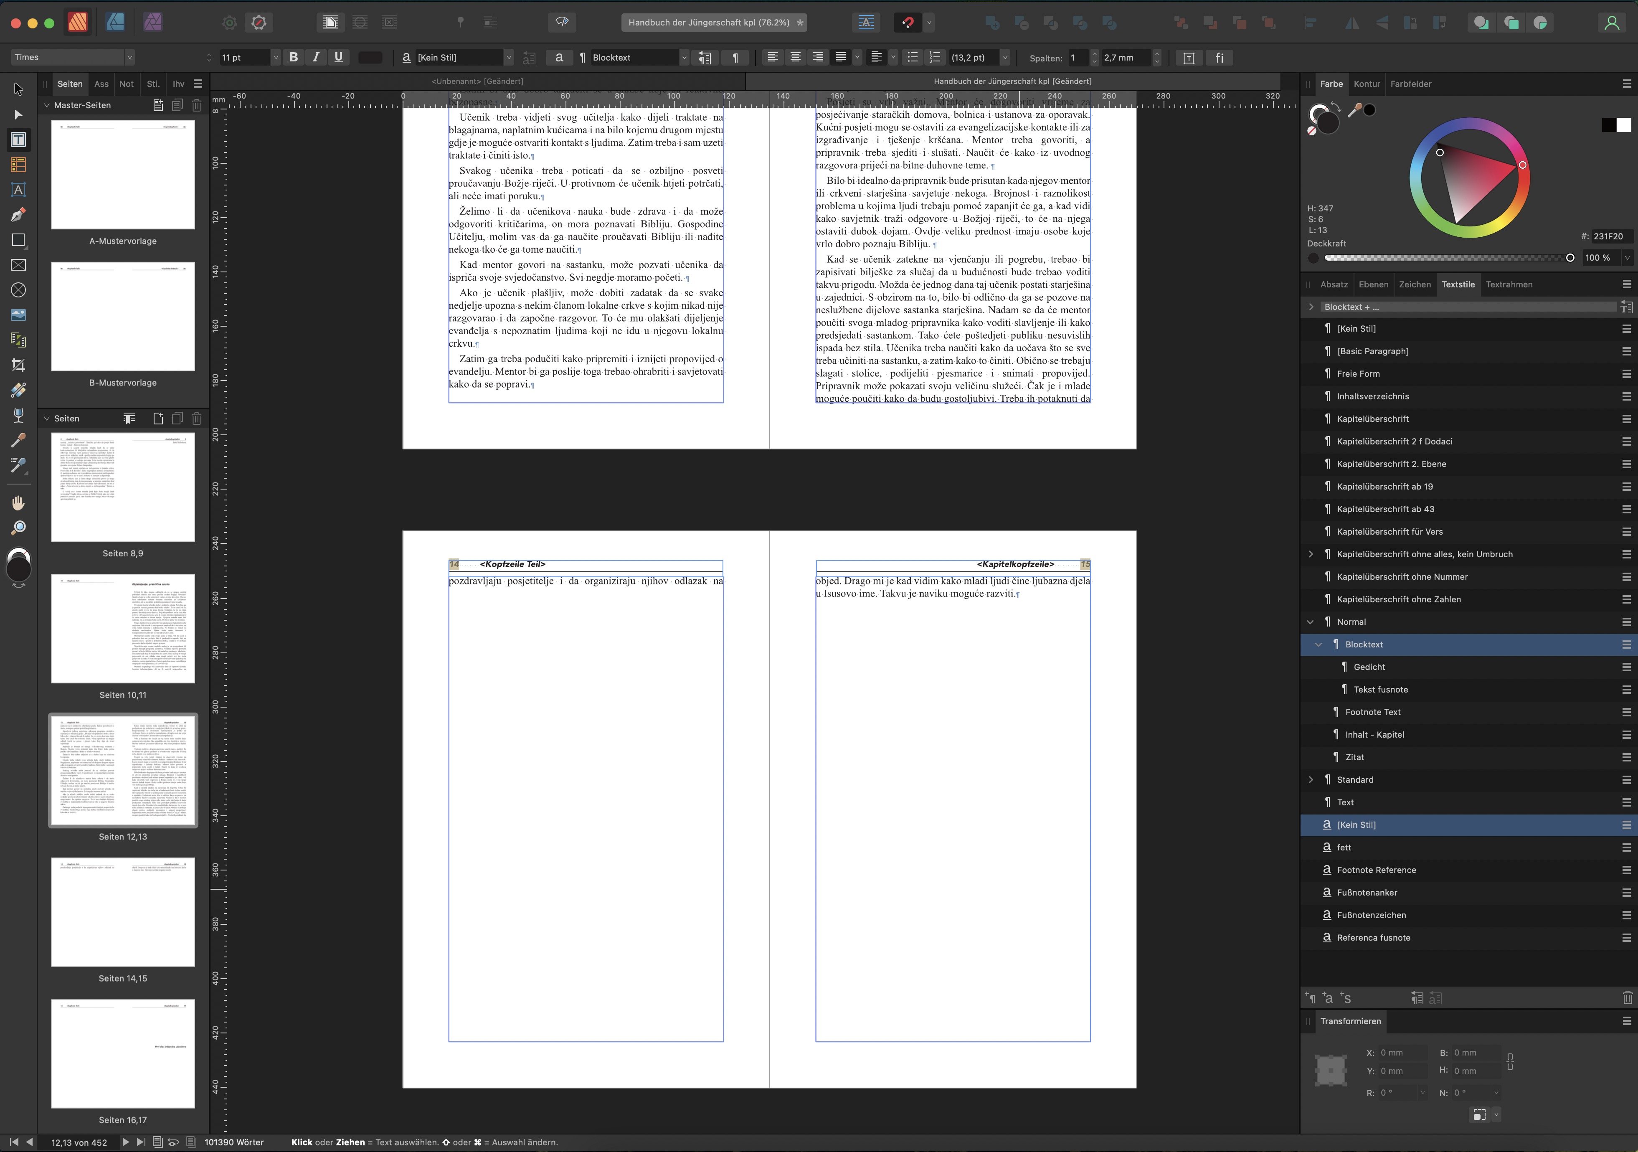Expand the Standard style group

pyautogui.click(x=1311, y=780)
